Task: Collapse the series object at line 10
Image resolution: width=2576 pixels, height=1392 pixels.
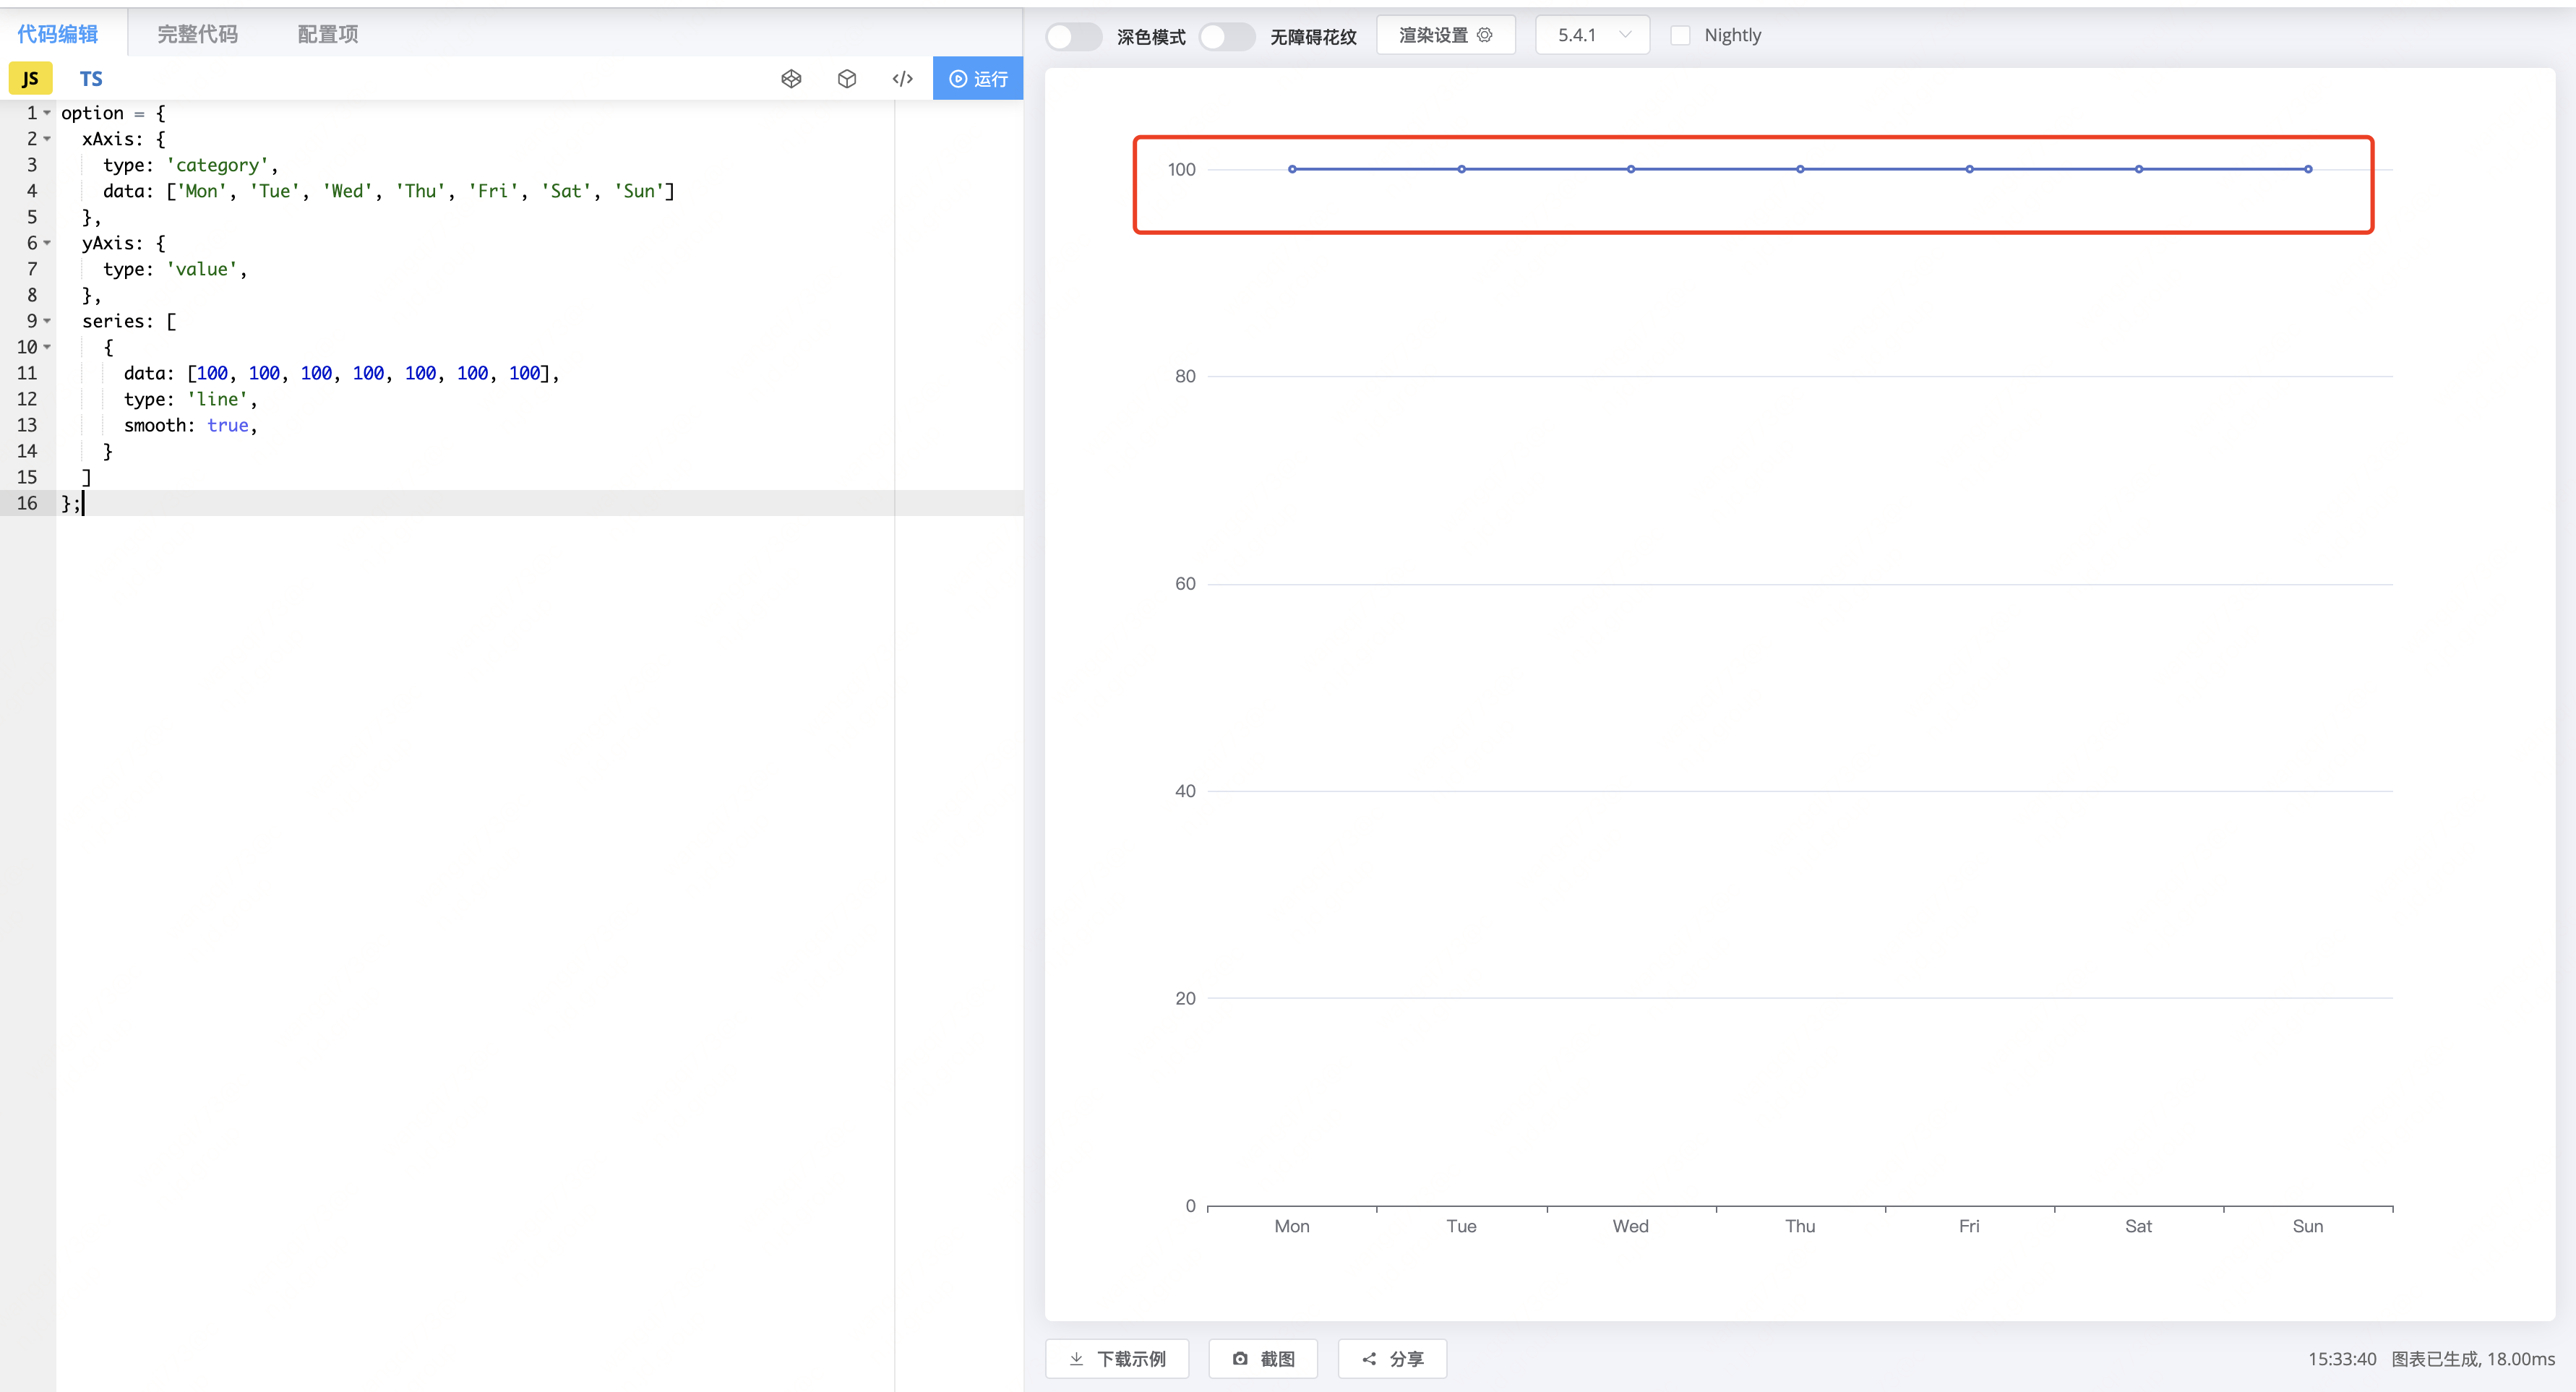Action: click(x=47, y=347)
